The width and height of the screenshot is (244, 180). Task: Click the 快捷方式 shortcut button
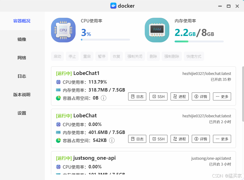click(194, 56)
